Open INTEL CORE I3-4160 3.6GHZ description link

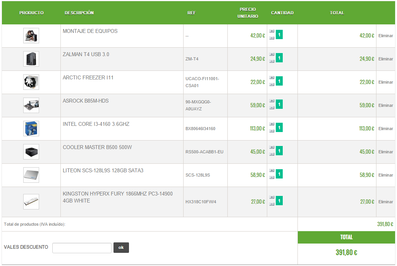(x=96, y=124)
